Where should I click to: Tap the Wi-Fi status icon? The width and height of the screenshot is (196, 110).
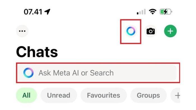coord(153,12)
